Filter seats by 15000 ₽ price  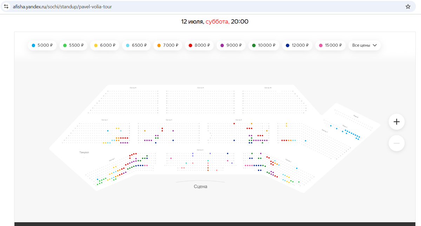coord(330,45)
